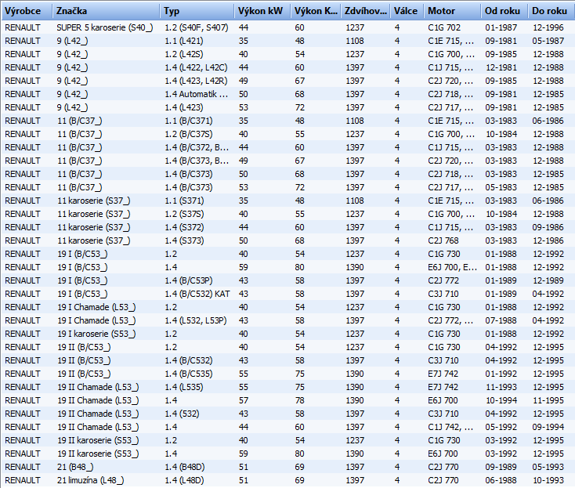Select type 1.4 (B/C53P)
Viewport: 575px width, 488px height.
click(x=189, y=280)
